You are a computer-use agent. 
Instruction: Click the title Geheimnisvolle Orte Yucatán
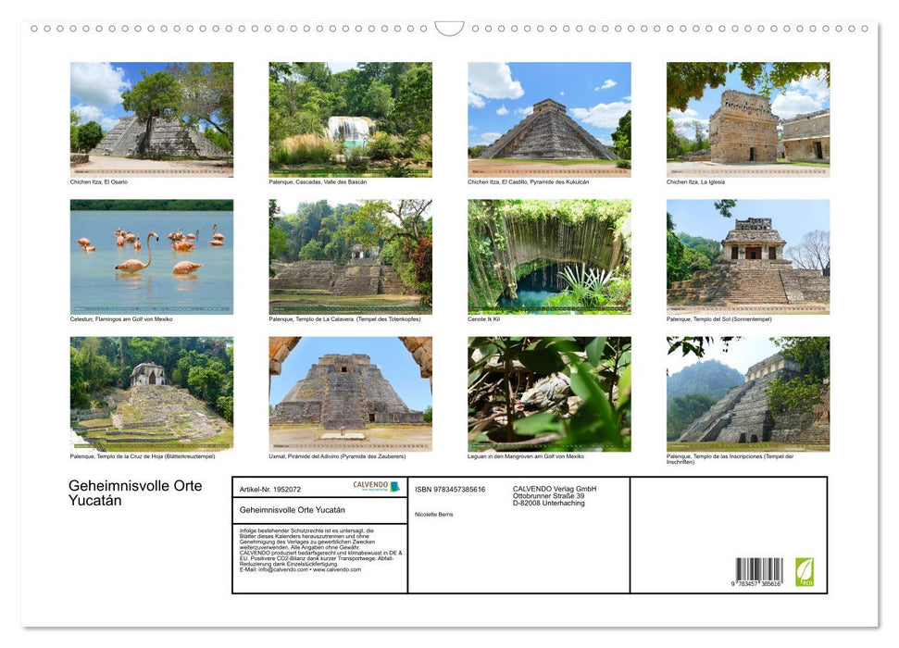[x=133, y=492]
